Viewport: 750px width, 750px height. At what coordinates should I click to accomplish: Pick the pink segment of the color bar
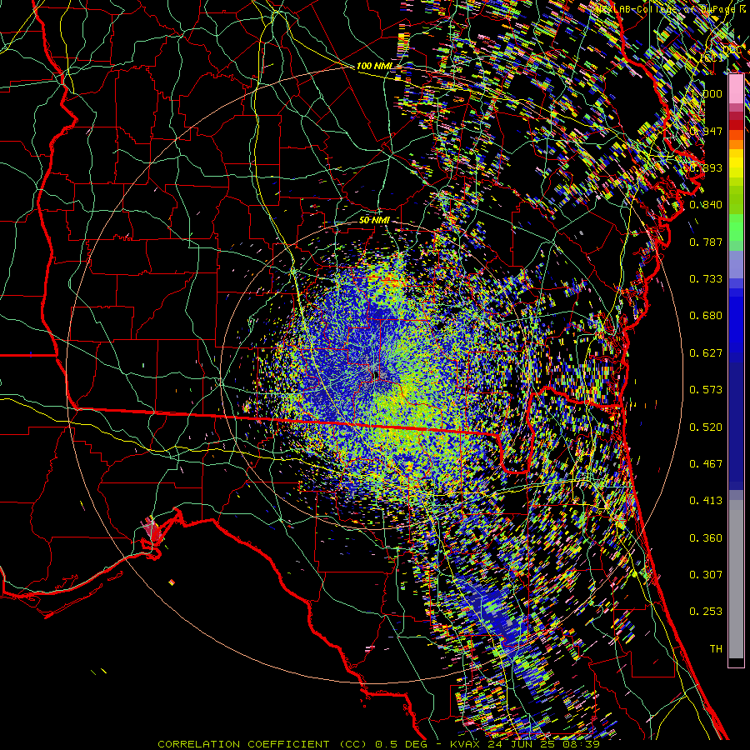(736, 89)
